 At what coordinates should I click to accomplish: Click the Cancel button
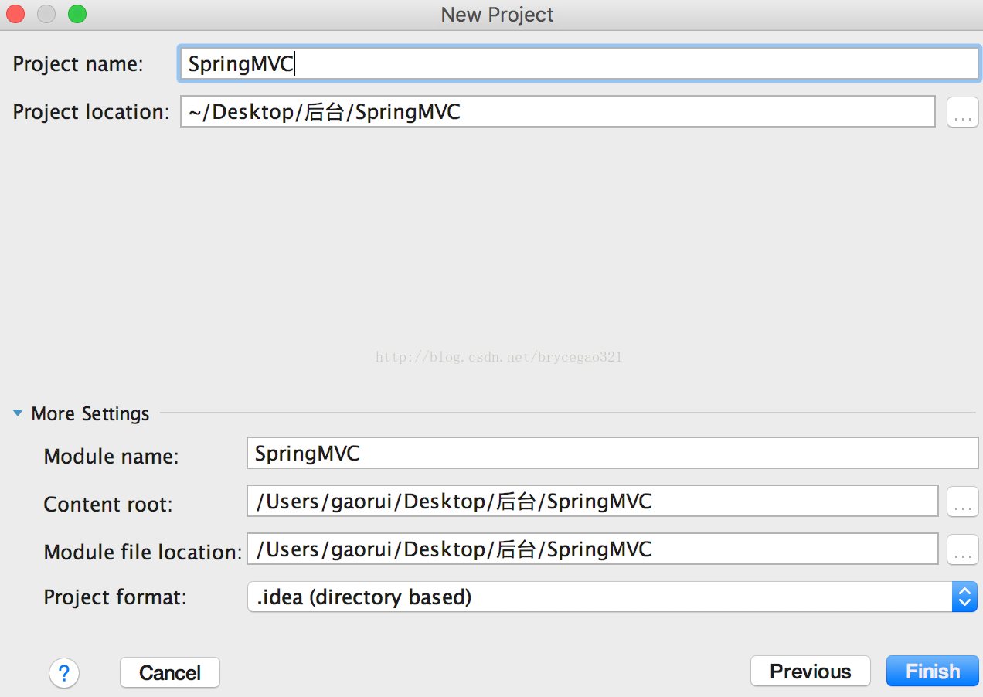click(x=170, y=672)
